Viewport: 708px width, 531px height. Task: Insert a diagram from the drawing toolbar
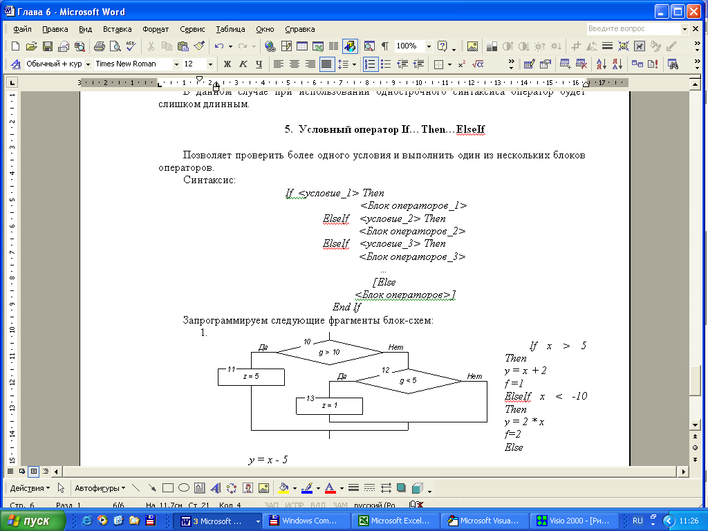click(x=232, y=488)
